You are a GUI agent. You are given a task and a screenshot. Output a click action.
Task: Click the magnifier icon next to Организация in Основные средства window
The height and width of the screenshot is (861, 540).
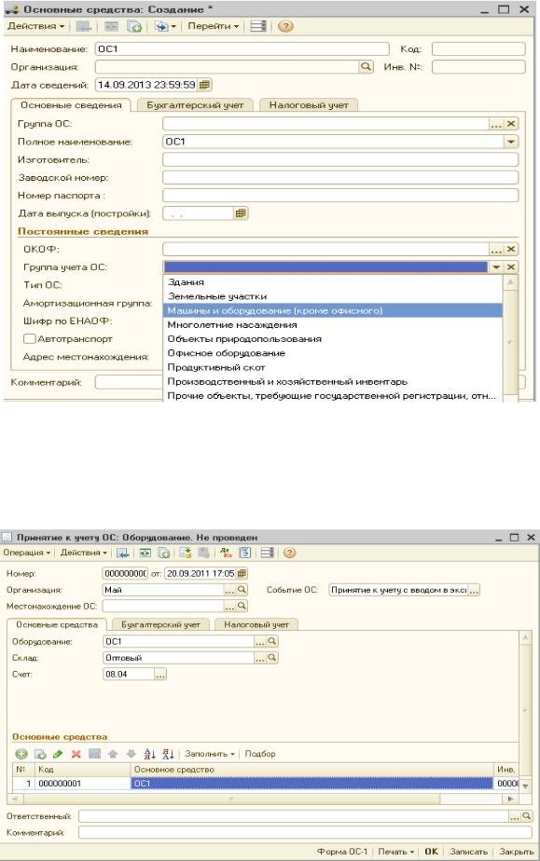[x=366, y=66]
